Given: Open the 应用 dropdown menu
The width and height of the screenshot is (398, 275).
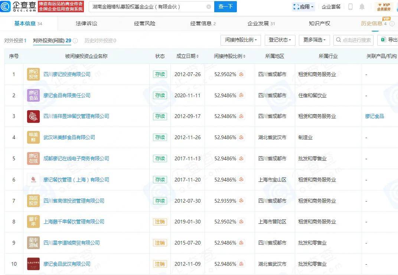Looking at the screenshot, I should (304, 7).
